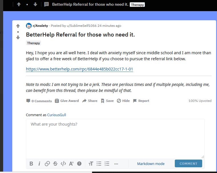Toggle inline code formatting

(x=63, y=164)
